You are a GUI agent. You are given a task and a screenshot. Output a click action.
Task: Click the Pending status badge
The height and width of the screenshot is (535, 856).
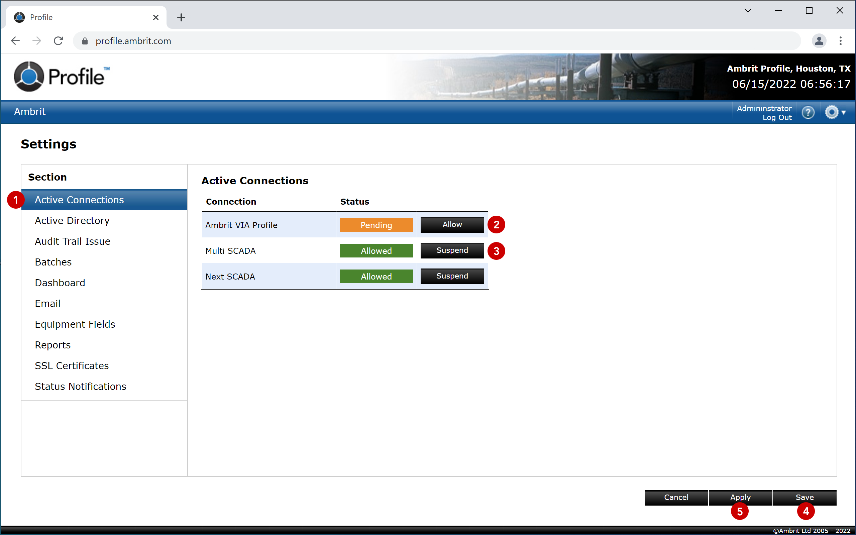point(376,225)
